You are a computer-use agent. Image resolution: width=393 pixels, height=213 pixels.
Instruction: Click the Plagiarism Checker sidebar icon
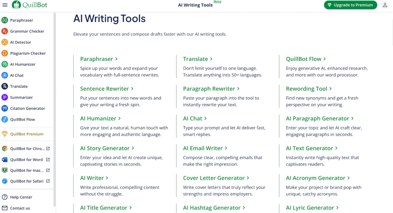pos(5,53)
